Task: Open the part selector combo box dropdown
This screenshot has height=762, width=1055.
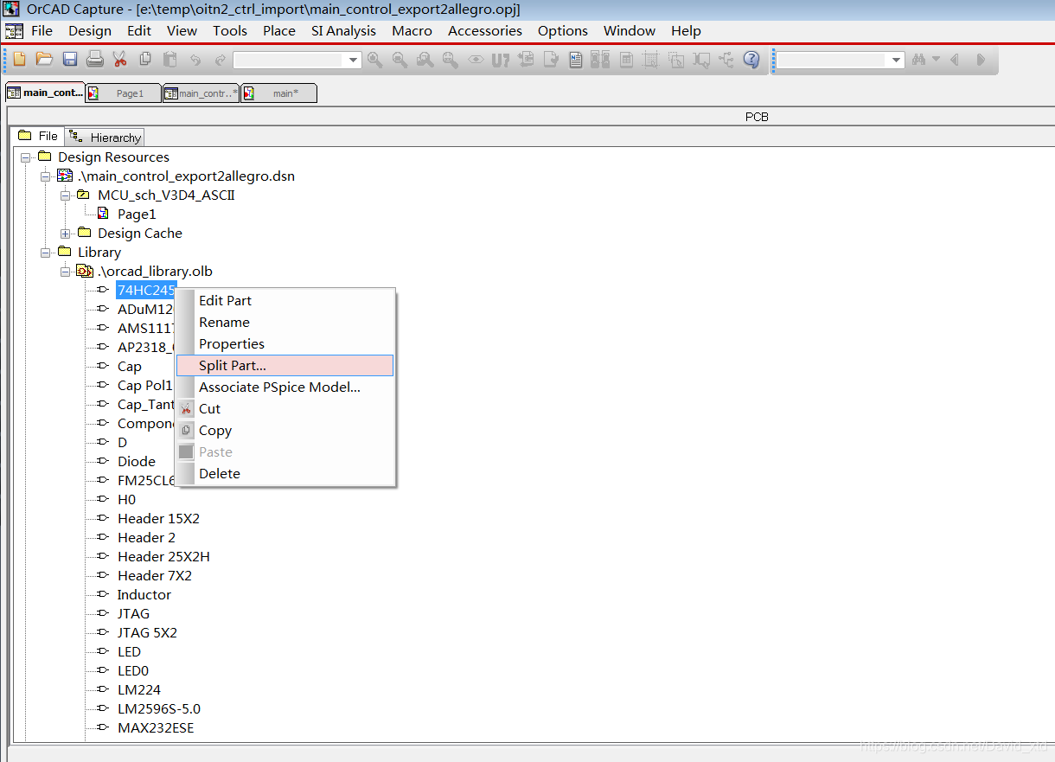Action: pyautogui.click(x=353, y=61)
